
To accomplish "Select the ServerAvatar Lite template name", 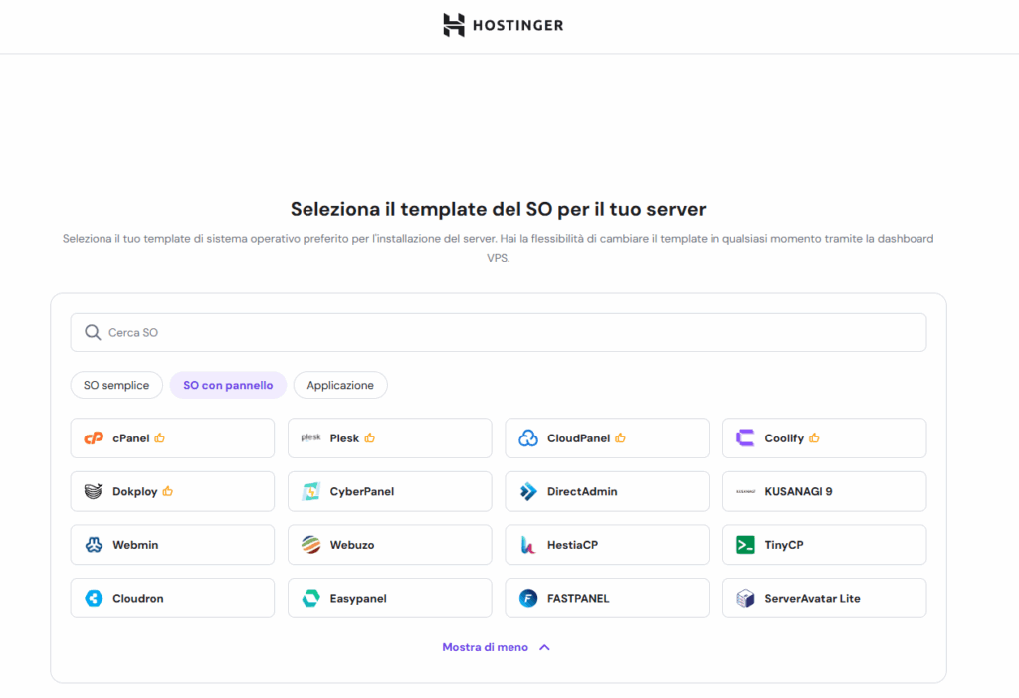I will [812, 598].
